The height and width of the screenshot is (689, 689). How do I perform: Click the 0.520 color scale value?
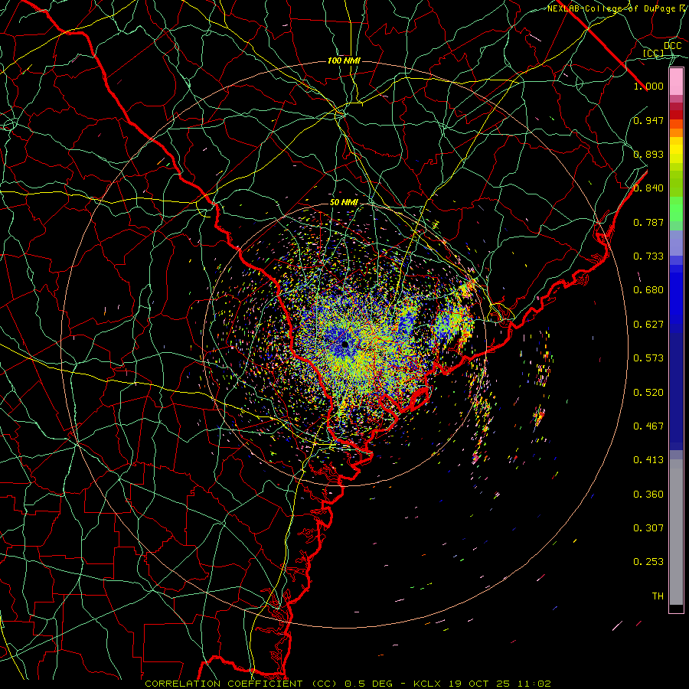click(x=648, y=392)
